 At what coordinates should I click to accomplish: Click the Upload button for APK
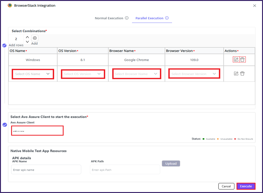(171, 164)
